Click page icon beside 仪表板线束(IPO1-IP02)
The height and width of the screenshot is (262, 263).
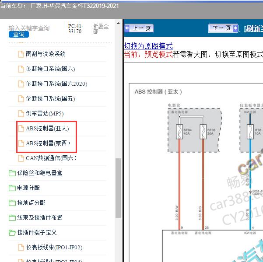(21, 248)
